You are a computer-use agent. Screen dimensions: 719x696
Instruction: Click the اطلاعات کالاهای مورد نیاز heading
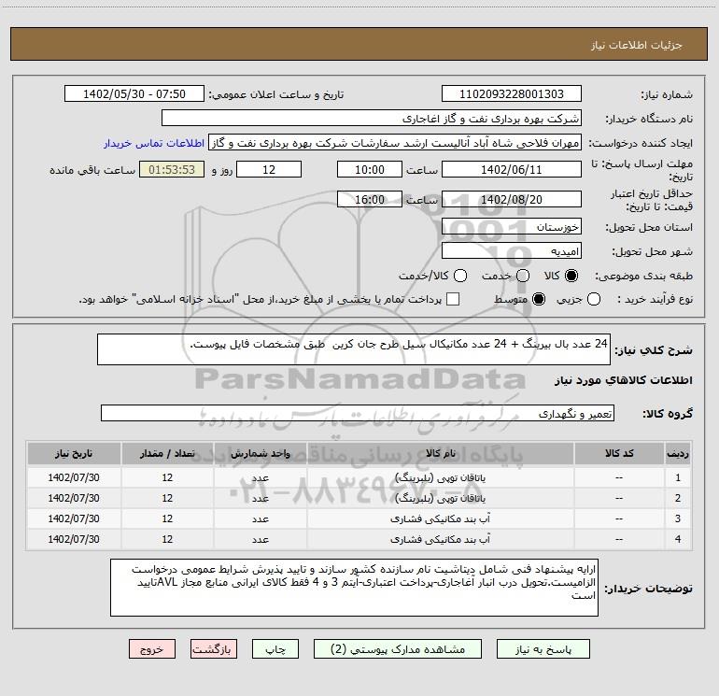[624, 380]
